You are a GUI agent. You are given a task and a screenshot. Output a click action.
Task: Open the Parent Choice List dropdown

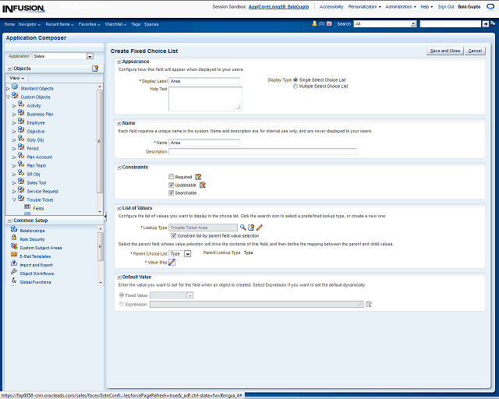(187, 254)
